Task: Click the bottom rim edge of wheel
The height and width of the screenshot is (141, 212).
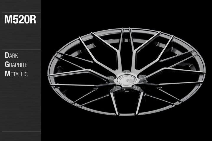Action: pos(127,114)
